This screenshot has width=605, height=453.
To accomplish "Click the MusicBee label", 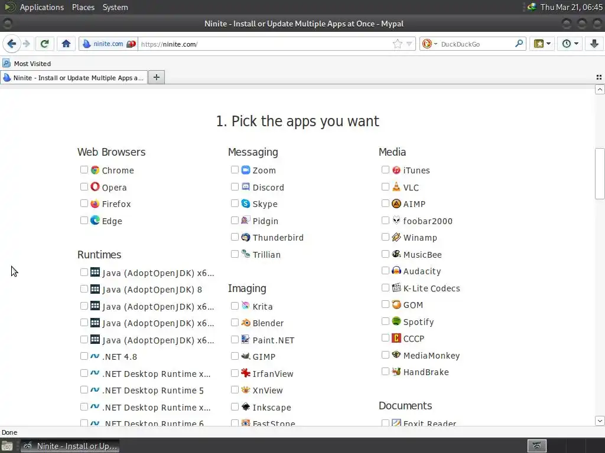I will [422, 255].
